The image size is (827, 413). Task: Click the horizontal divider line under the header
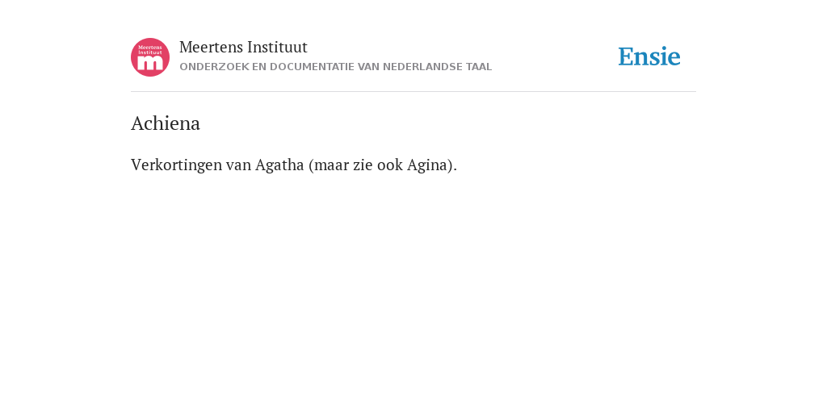tap(413, 92)
